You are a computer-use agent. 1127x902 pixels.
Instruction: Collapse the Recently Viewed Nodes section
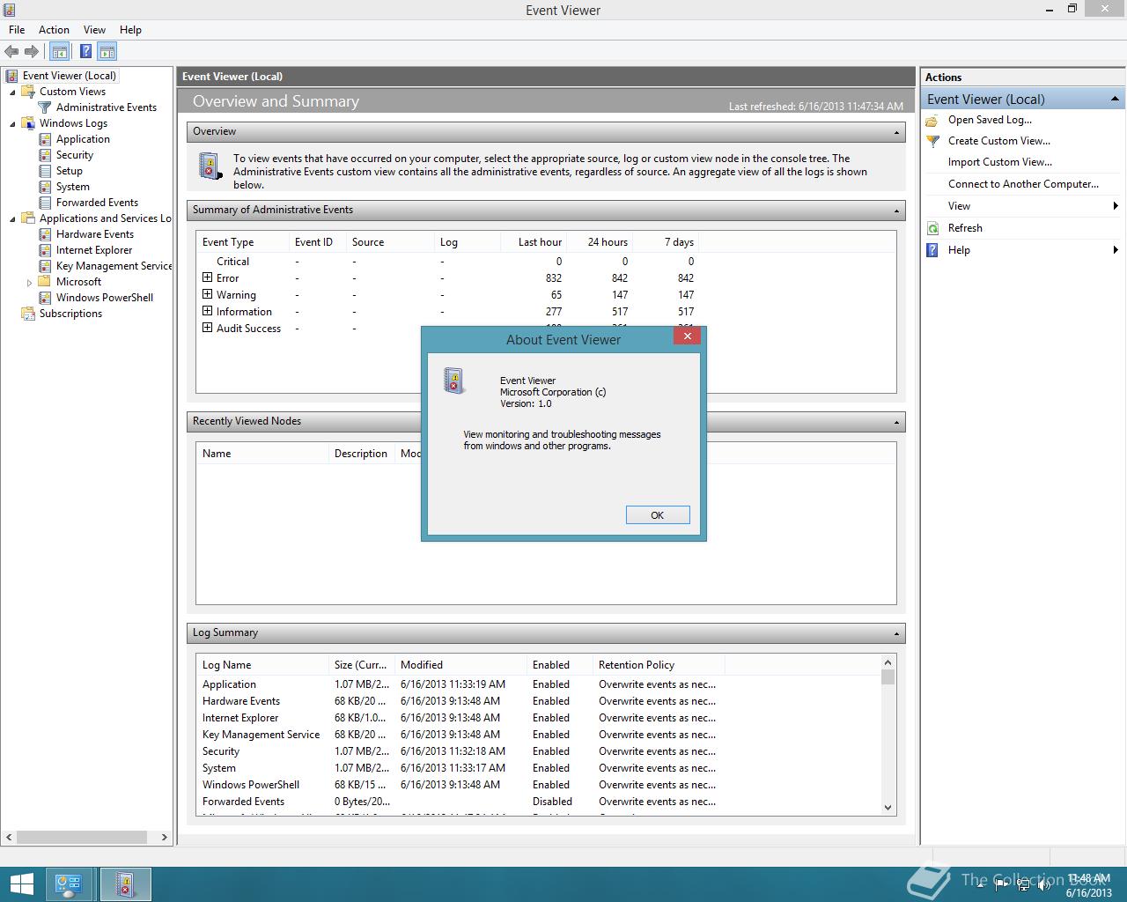[896, 422]
